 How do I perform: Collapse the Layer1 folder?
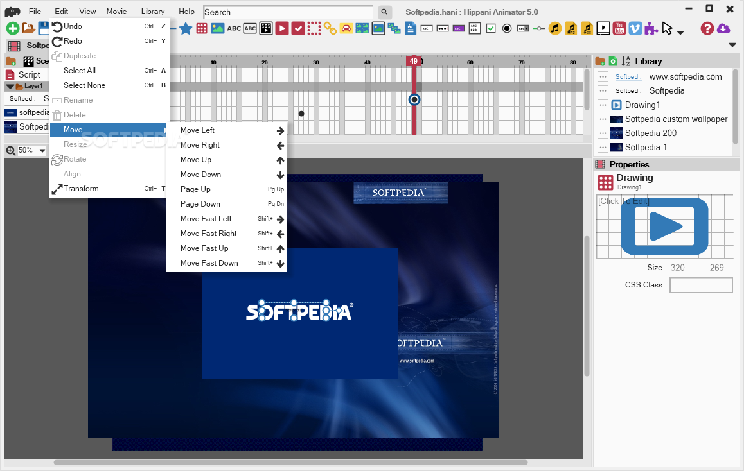tap(10, 86)
